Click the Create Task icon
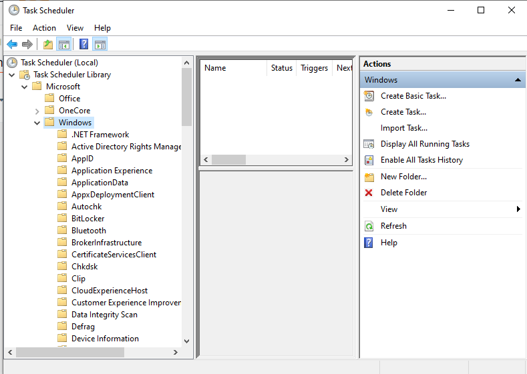This screenshot has width=527, height=374. click(369, 112)
